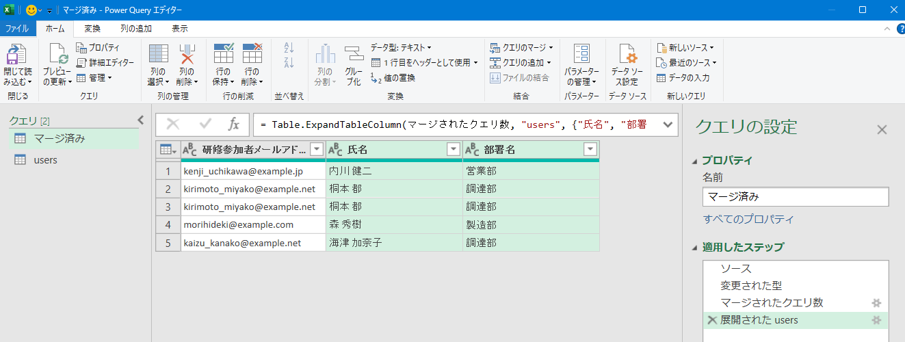Click the 行の削除 icon
The height and width of the screenshot is (342, 905).
pos(252,54)
